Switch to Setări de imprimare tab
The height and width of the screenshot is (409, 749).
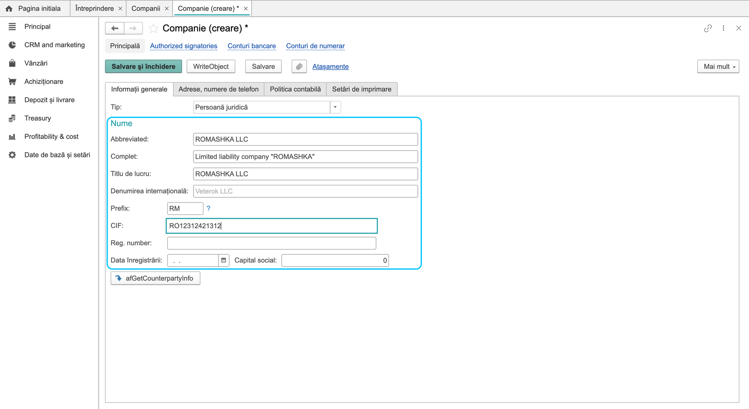pos(362,89)
